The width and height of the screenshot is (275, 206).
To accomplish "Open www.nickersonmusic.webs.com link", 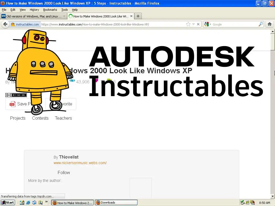I will point(80,163).
